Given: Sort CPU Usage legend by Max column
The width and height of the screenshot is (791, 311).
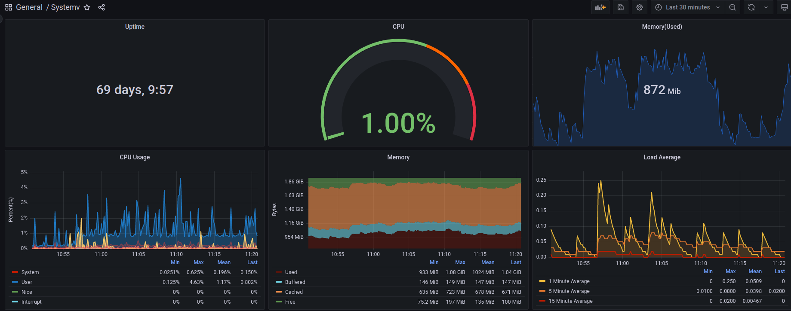Looking at the screenshot, I should coord(199,262).
